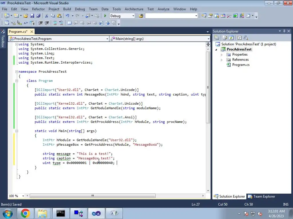Go to next bookmark icon
Viewport: 293px width, 219px height.
pos(82,23)
